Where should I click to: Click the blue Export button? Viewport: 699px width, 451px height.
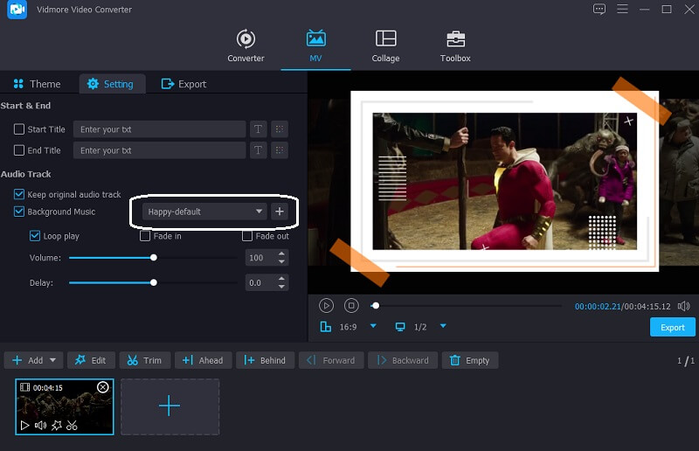672,327
